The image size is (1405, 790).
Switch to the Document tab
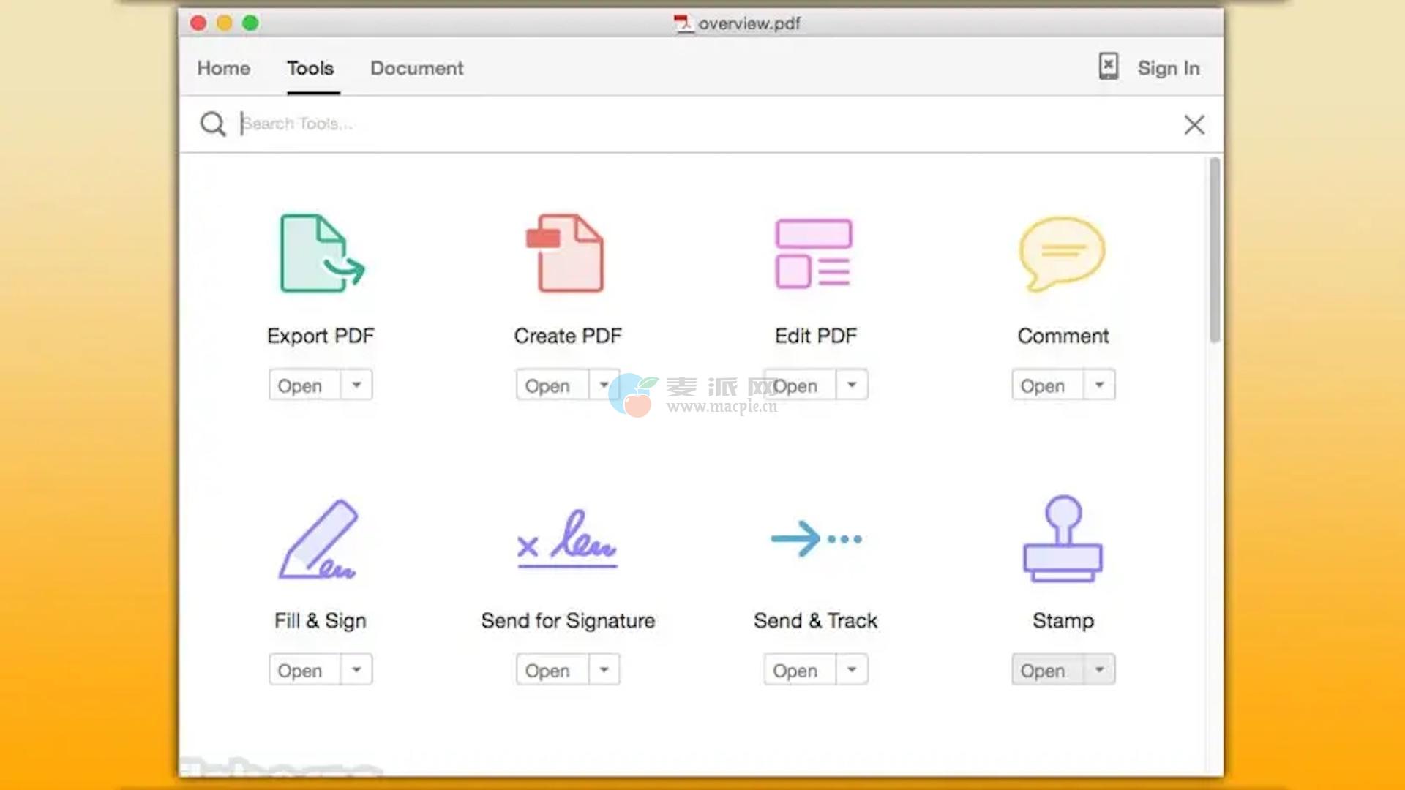(416, 68)
